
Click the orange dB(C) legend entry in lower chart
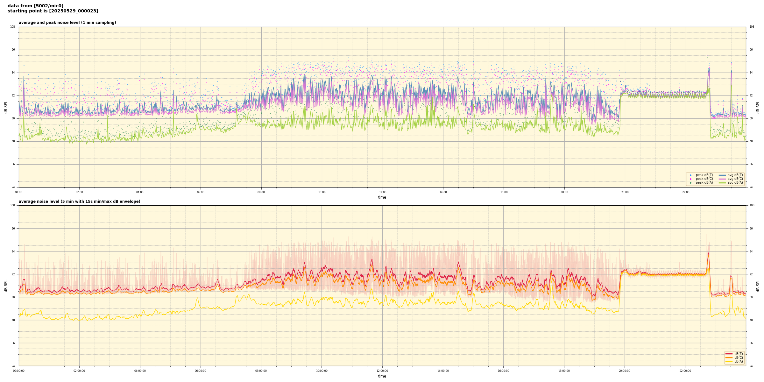[x=729, y=357]
